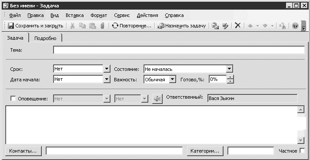Image resolution: width=310 pixels, height=160 pixels.
Task: Click the contacts text field
Action: (114, 151)
